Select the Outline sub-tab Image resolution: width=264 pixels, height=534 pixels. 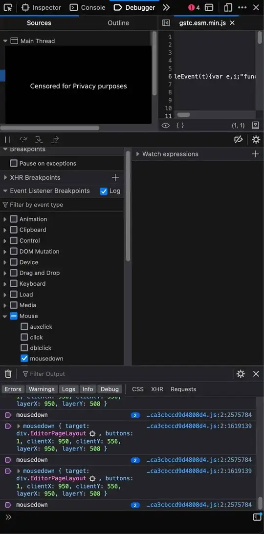pos(118,23)
